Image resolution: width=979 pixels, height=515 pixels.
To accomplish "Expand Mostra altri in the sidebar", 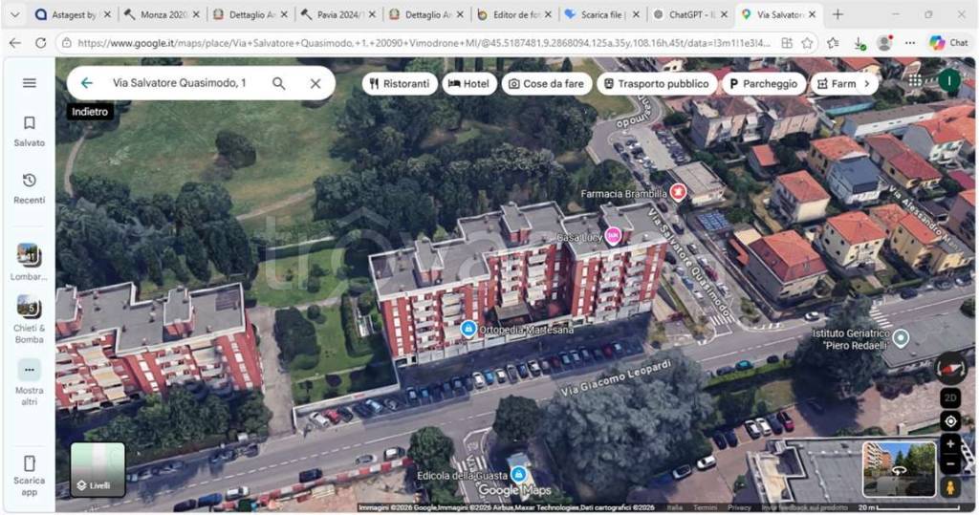I will point(29,380).
